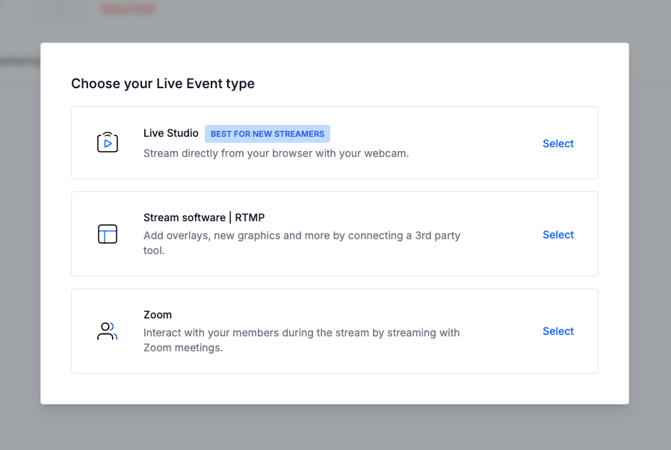The height and width of the screenshot is (450, 671).
Task: Open the Zoom event card
Action: [x=334, y=330]
